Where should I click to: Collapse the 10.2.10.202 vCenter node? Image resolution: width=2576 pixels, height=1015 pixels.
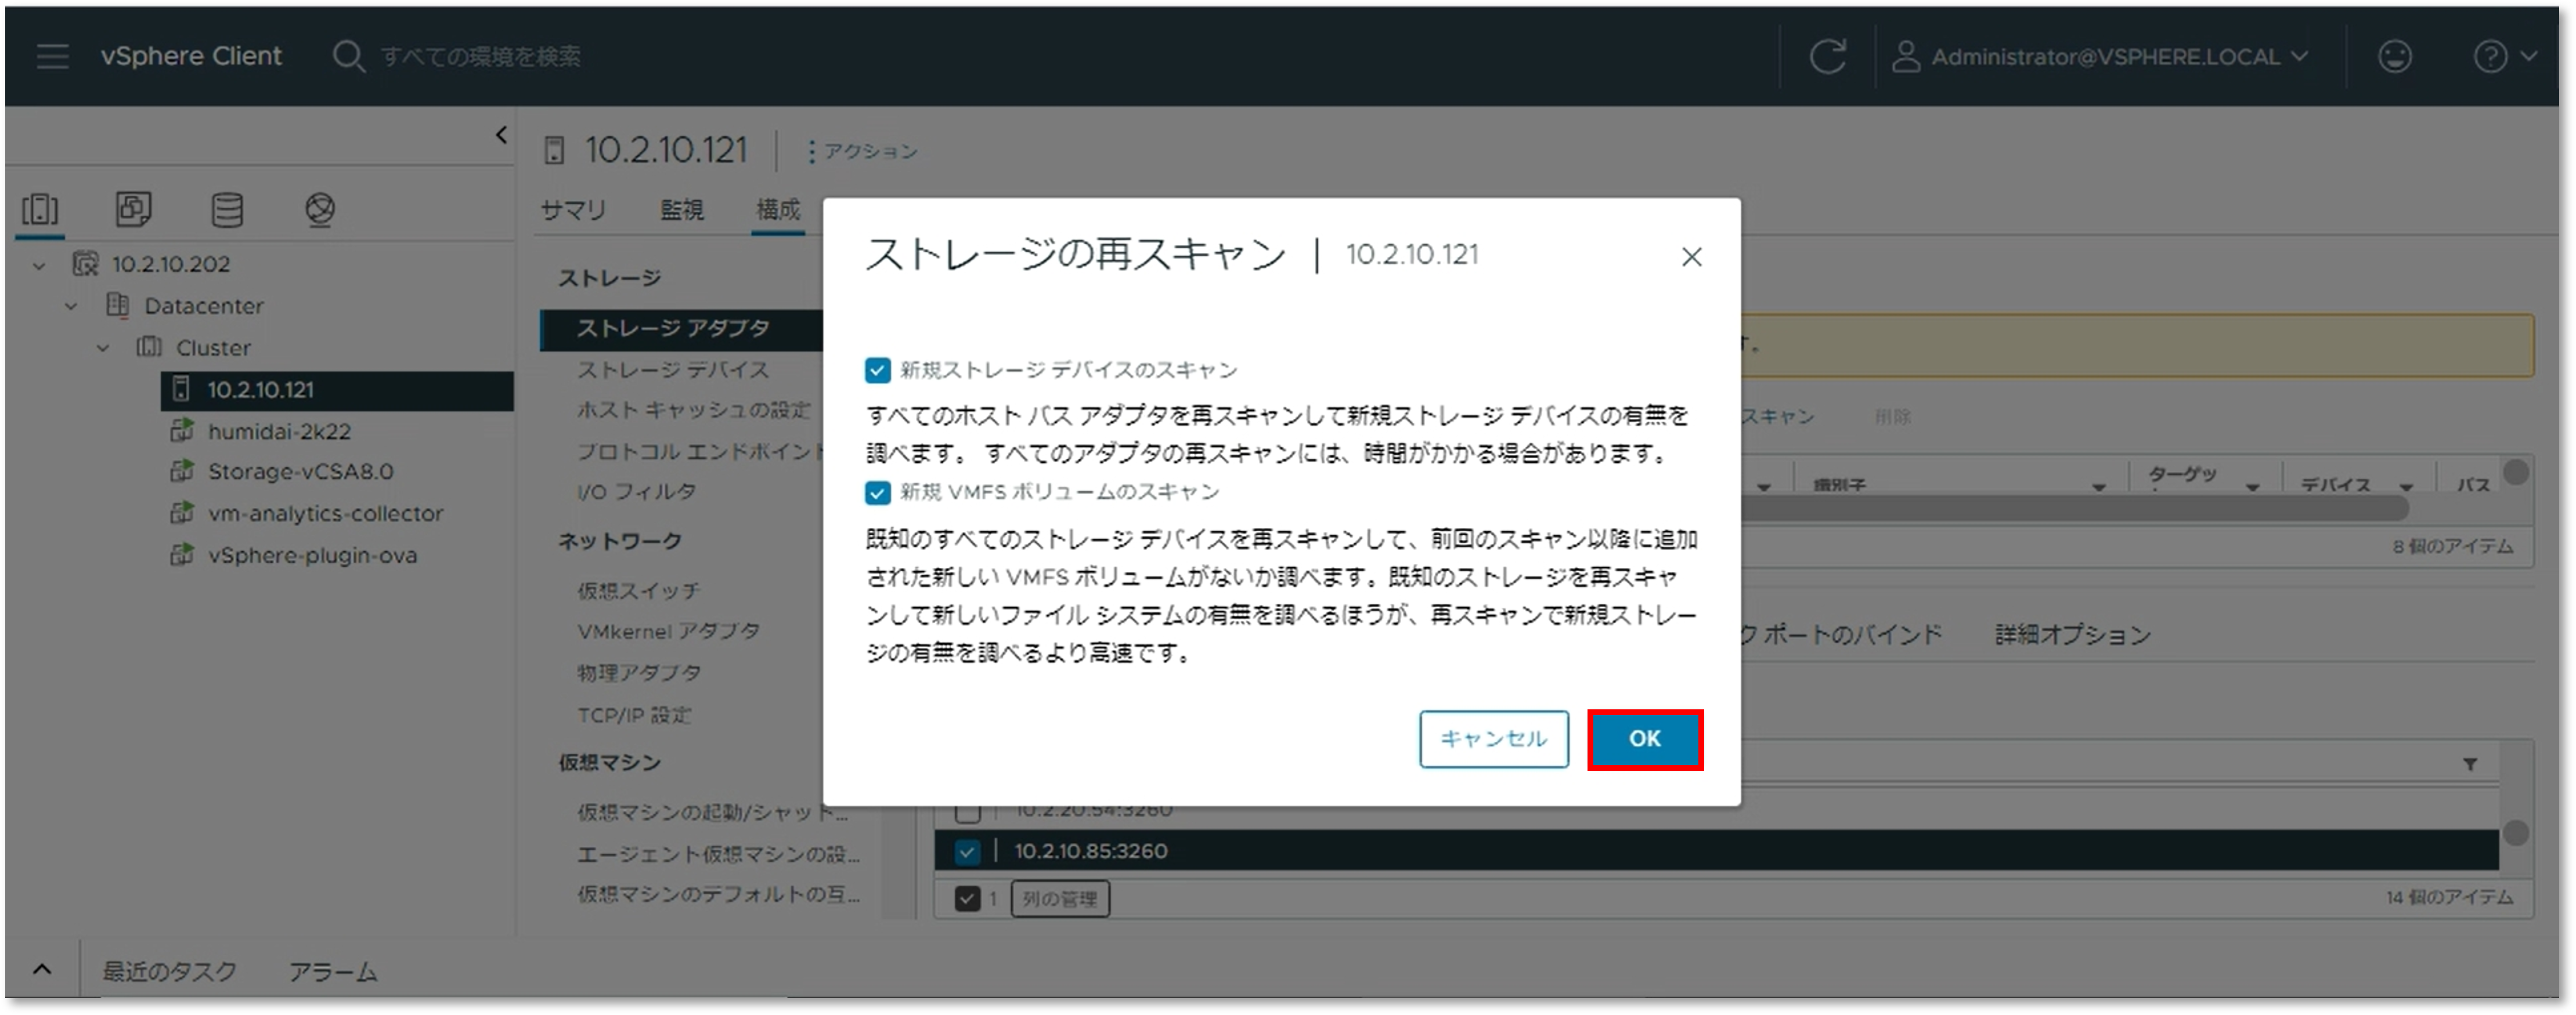39,264
